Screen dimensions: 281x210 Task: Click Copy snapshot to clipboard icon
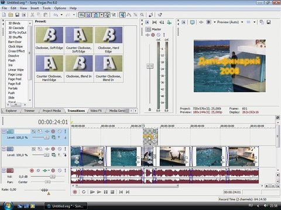[262, 22]
